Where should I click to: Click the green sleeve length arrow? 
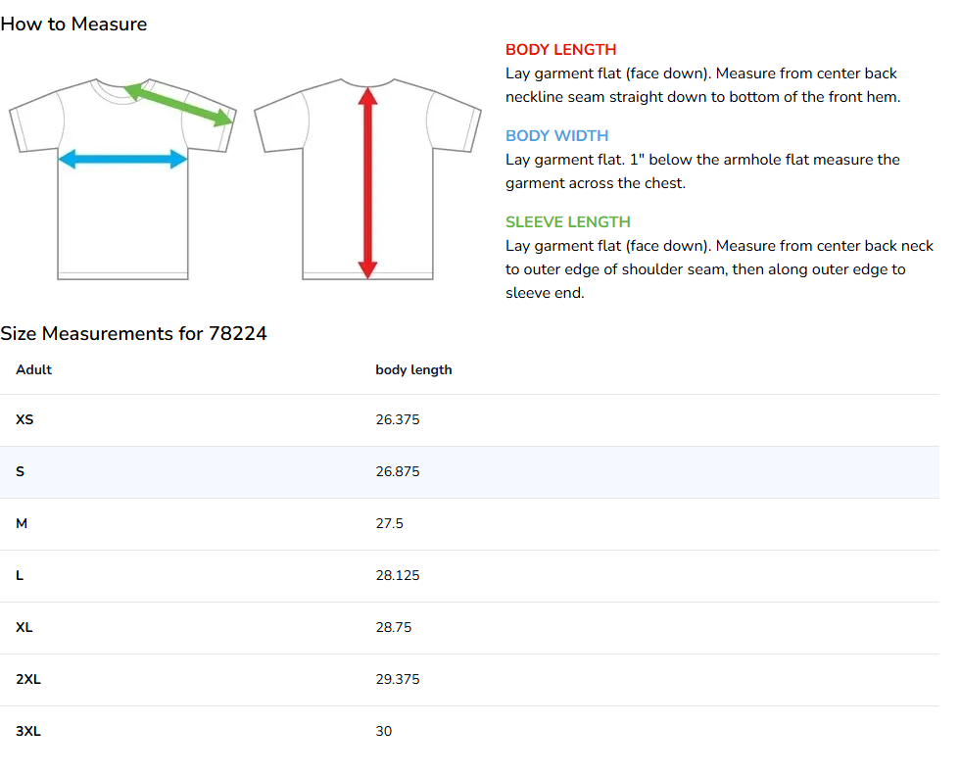[179, 104]
